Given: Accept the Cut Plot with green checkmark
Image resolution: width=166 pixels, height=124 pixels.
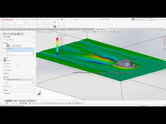Looking at the screenshot, I should click(4, 40).
